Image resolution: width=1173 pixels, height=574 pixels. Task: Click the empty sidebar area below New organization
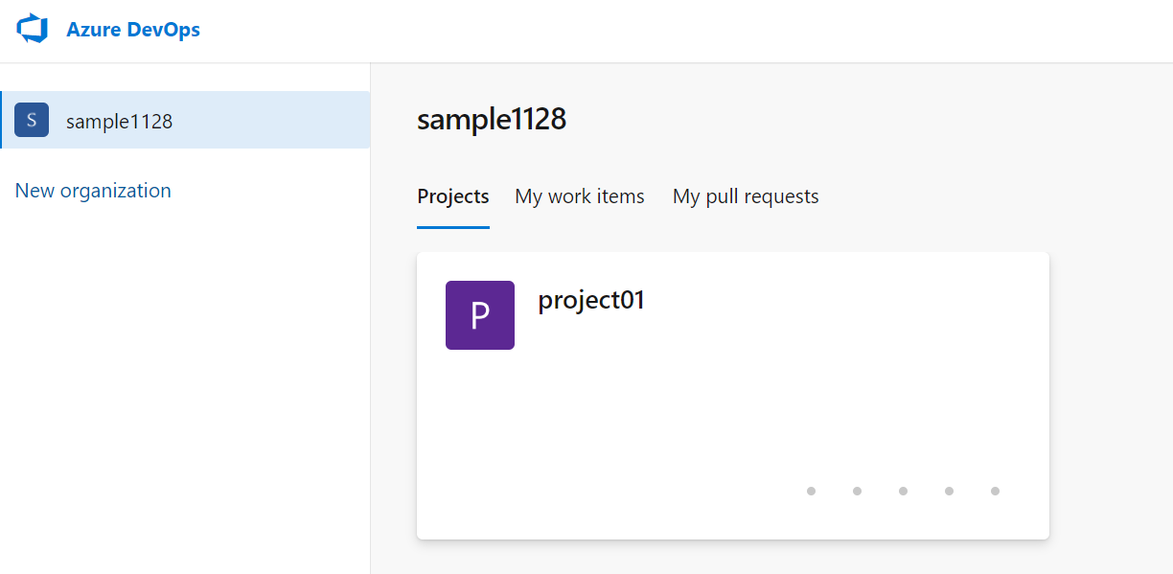click(182, 383)
